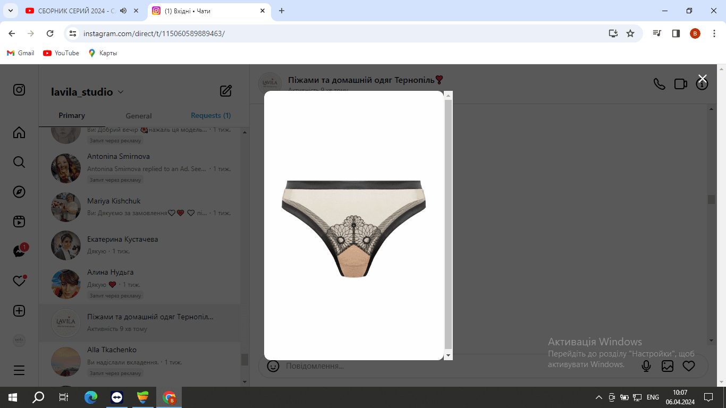Open Windows taskbar search
Image resolution: width=726 pixels, height=408 pixels.
click(x=38, y=397)
